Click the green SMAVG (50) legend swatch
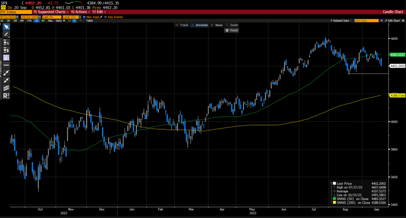The width and height of the screenshot is (406, 218). point(334,198)
